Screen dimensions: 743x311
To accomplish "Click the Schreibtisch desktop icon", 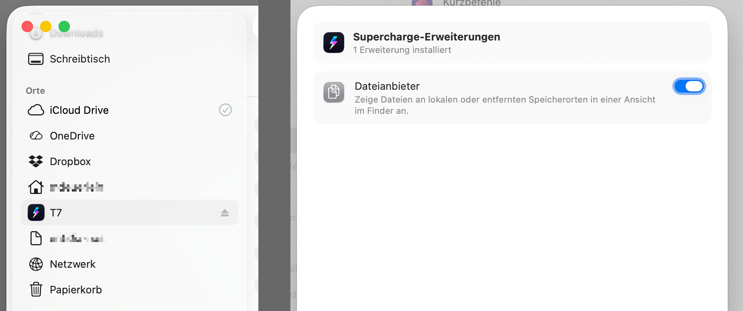I will tap(36, 59).
